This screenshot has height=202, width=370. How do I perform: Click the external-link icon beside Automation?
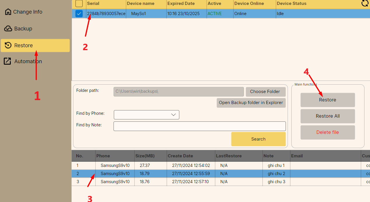point(7,61)
